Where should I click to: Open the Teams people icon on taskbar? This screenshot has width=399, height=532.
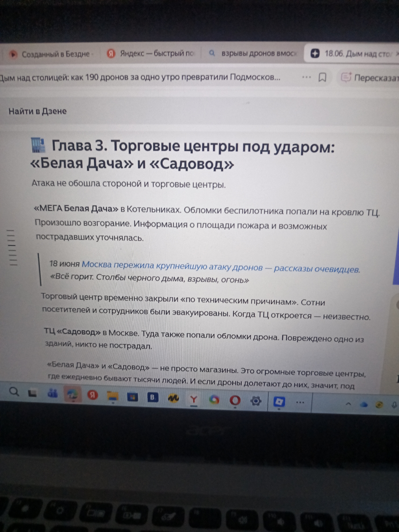tap(52, 393)
